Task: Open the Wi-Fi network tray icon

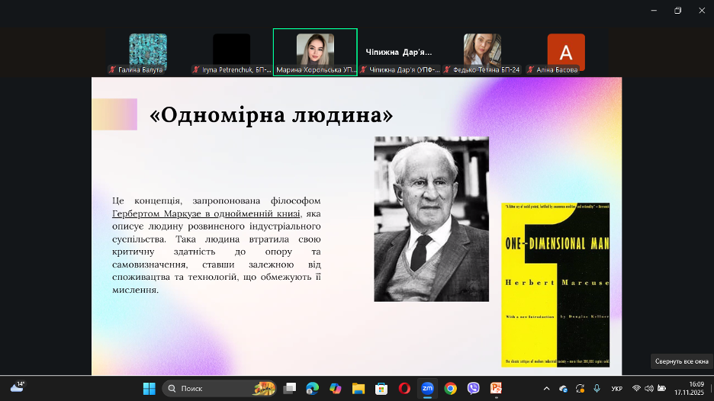Action: (x=636, y=388)
